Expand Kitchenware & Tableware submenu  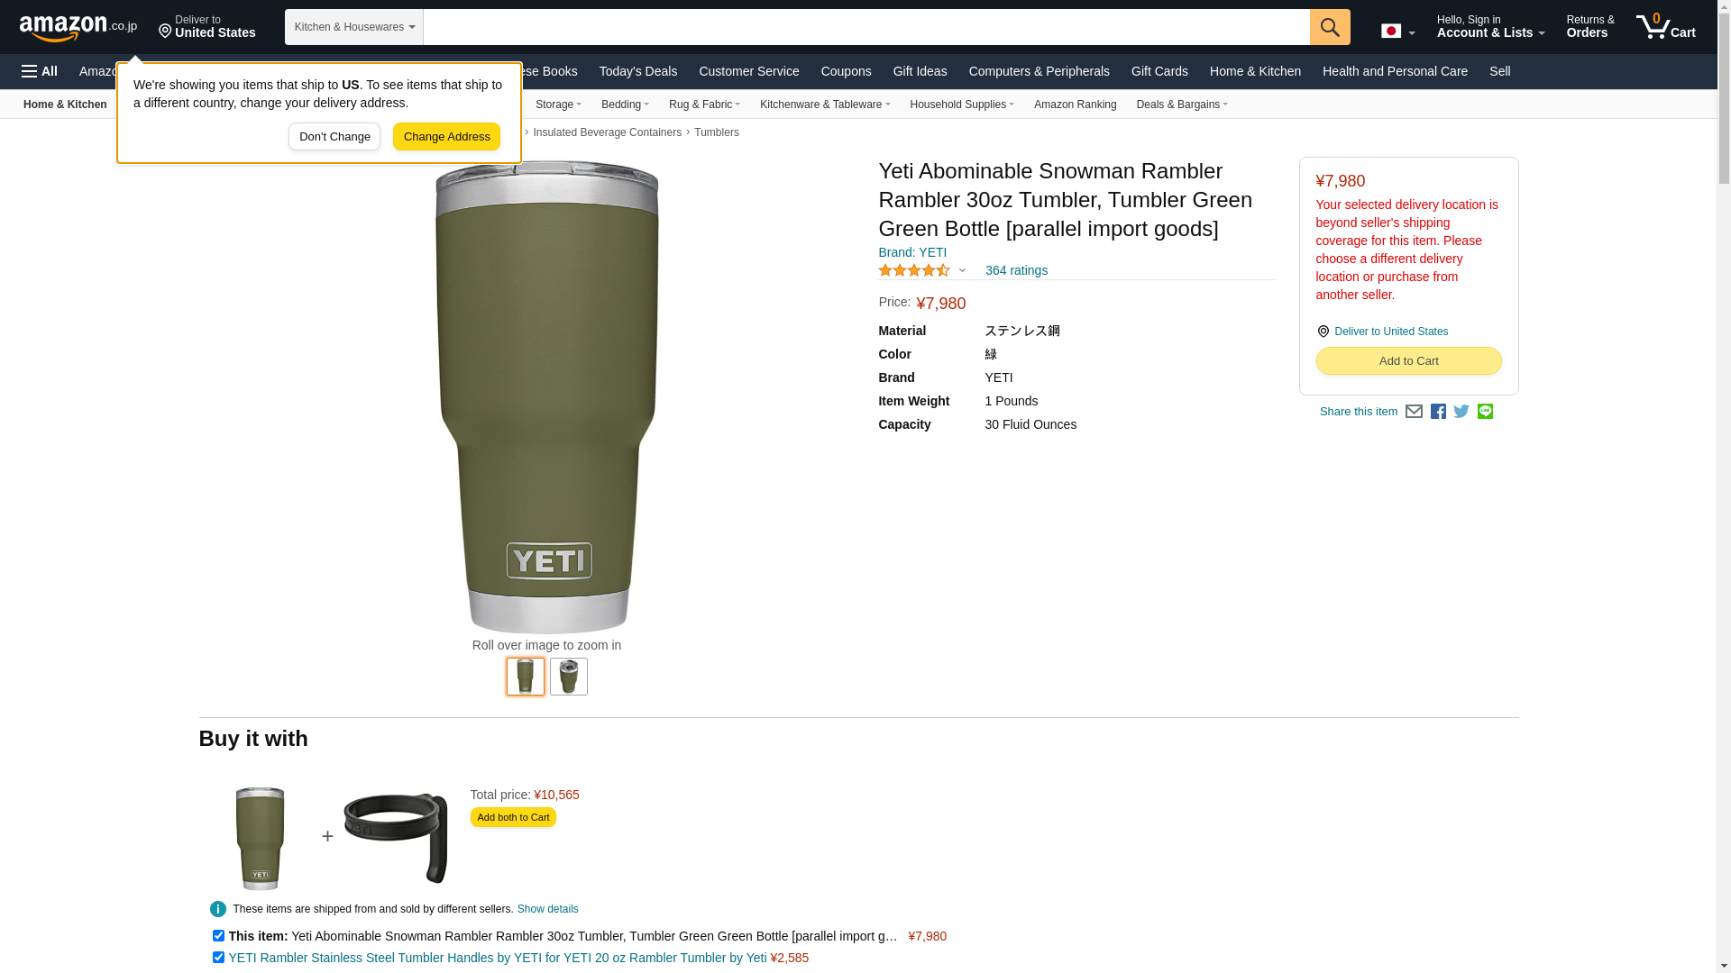[x=825, y=105]
